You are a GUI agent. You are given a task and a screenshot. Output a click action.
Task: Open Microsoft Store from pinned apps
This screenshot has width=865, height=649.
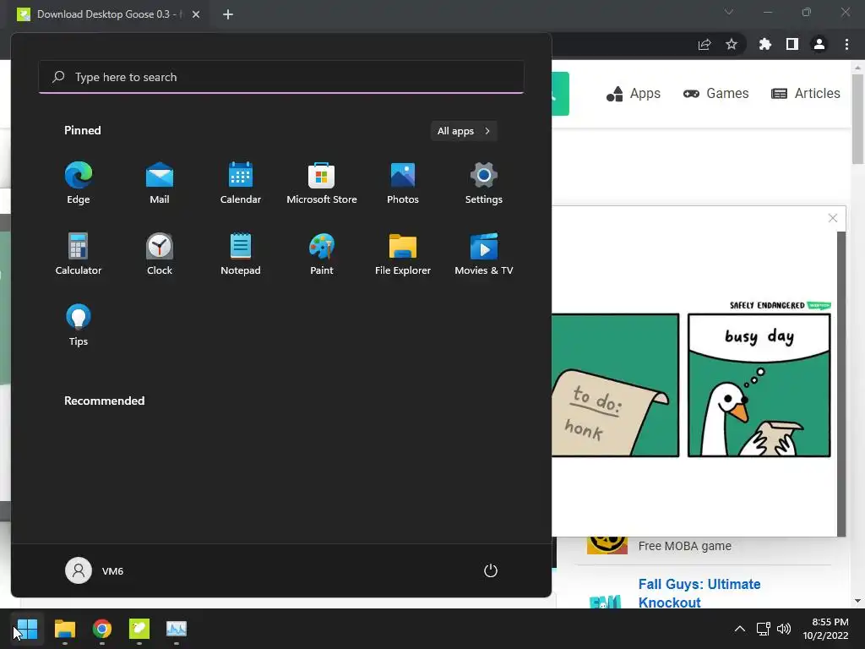[x=322, y=183]
